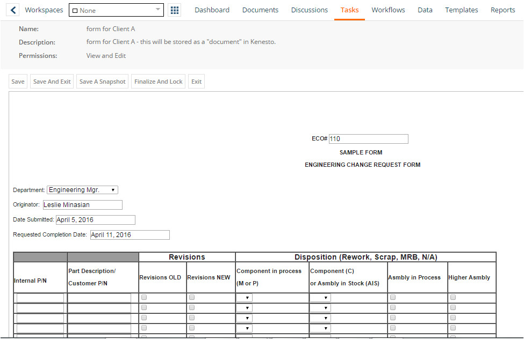Tick first row Revisions NEW checkbox
This screenshot has height=339, width=524.
coord(192,297)
